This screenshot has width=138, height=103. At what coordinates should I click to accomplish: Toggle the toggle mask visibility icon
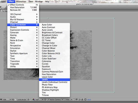16,99
